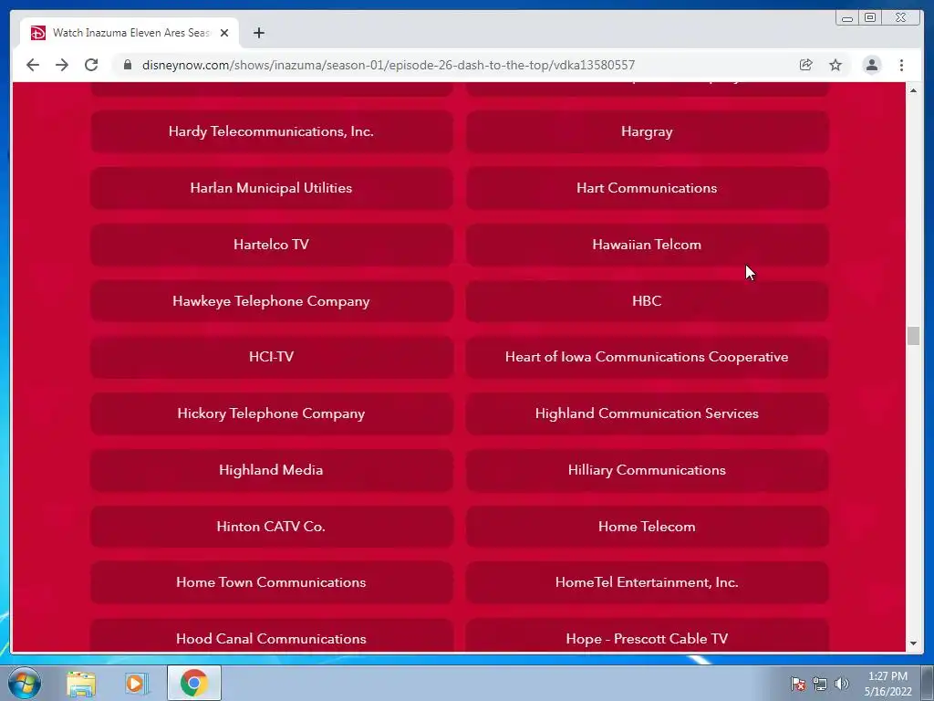The height and width of the screenshot is (701, 934).
Task: Choose Home Telecom provider
Action: (x=647, y=527)
